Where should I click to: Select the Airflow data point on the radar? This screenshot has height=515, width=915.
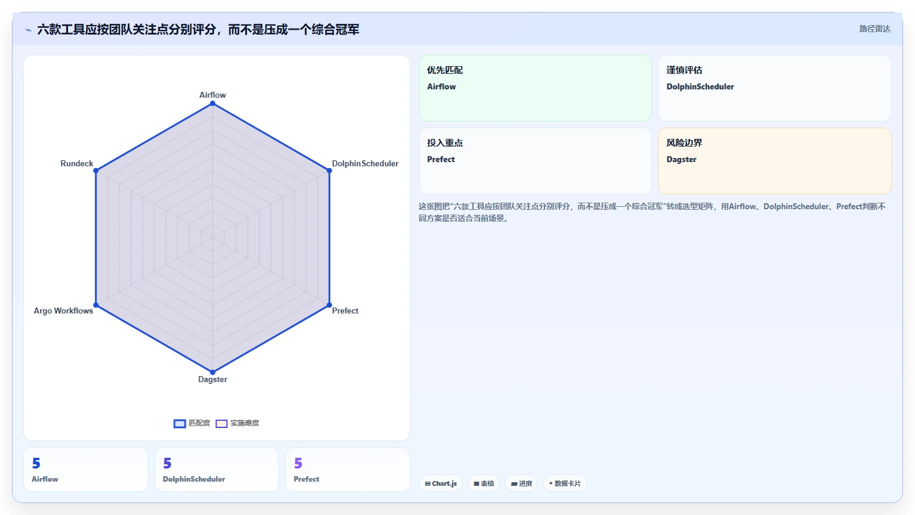[212, 104]
